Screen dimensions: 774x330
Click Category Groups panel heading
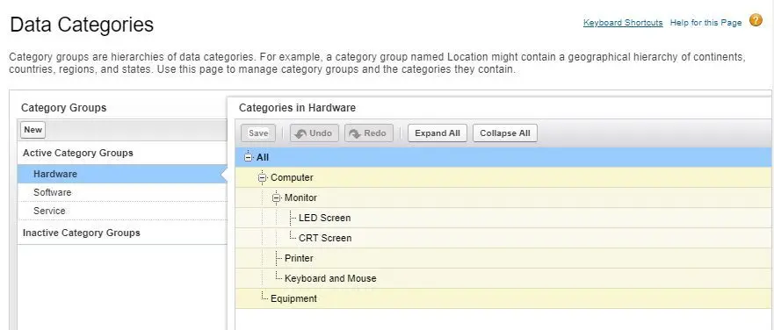(x=63, y=108)
